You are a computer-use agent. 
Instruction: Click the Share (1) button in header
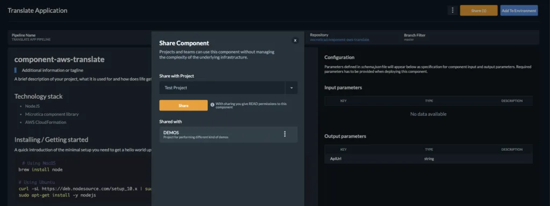tap(479, 11)
